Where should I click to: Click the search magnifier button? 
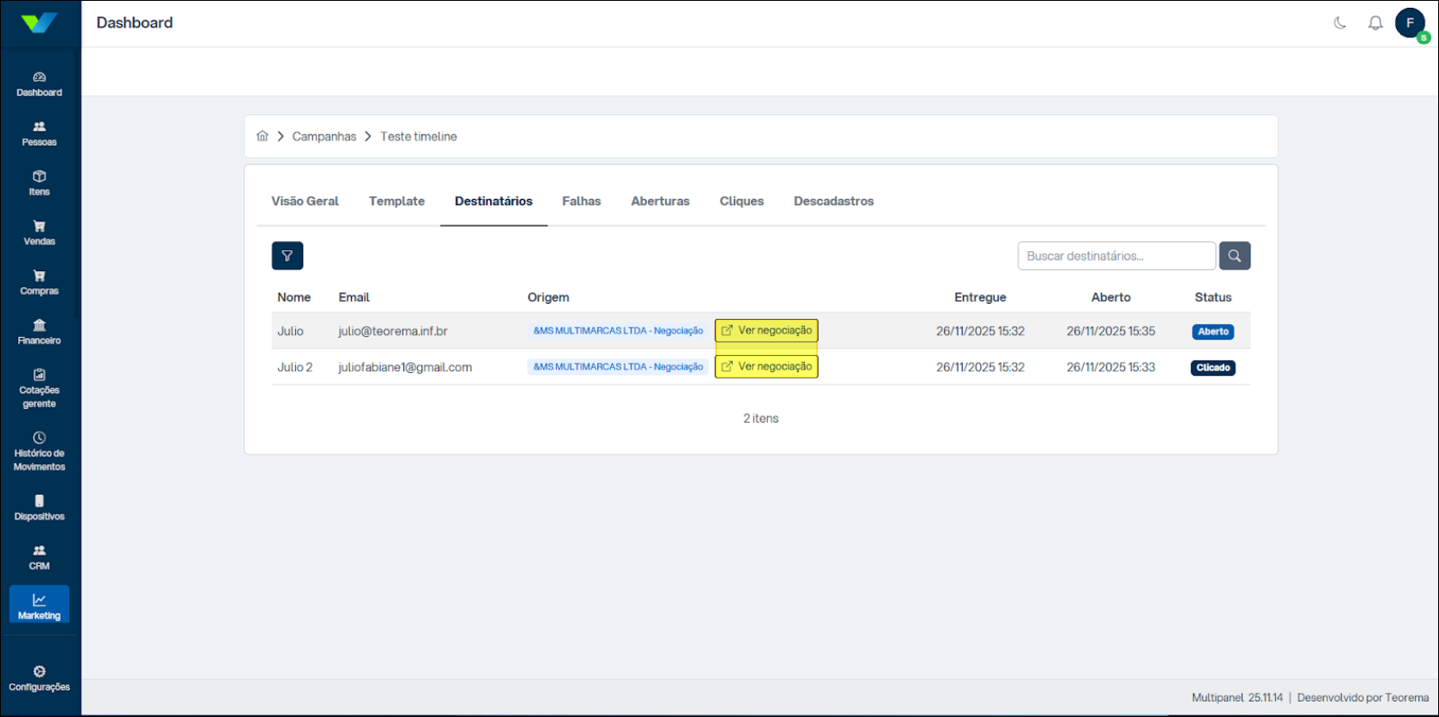click(x=1234, y=256)
